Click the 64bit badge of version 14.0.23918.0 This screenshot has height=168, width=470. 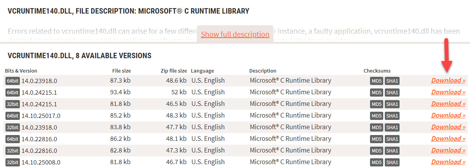(x=12, y=81)
